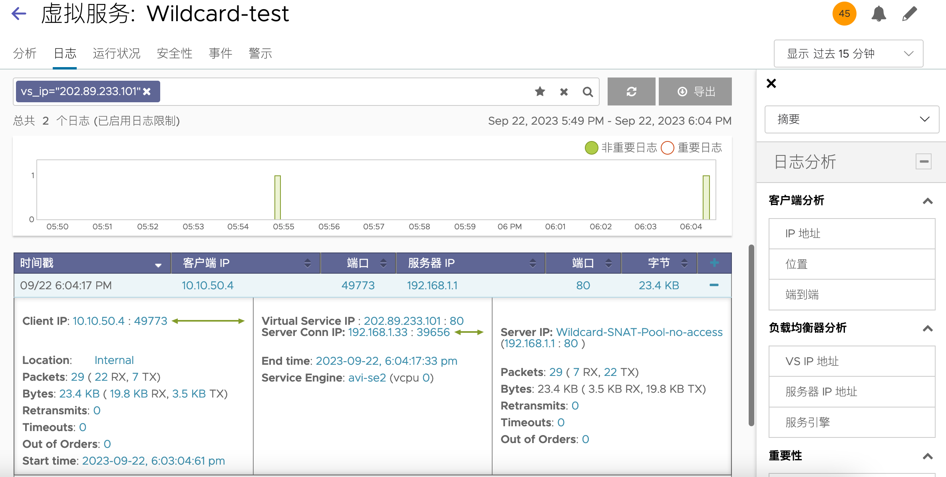The image size is (946, 477).
Task: Run search with the magnifier icon
Action: 588,92
